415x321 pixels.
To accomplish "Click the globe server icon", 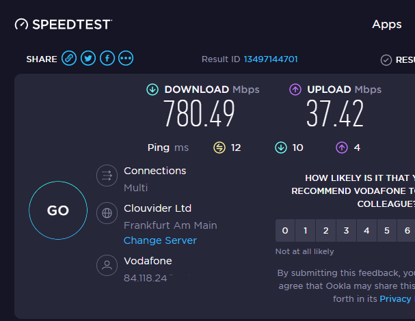I will [x=107, y=213].
